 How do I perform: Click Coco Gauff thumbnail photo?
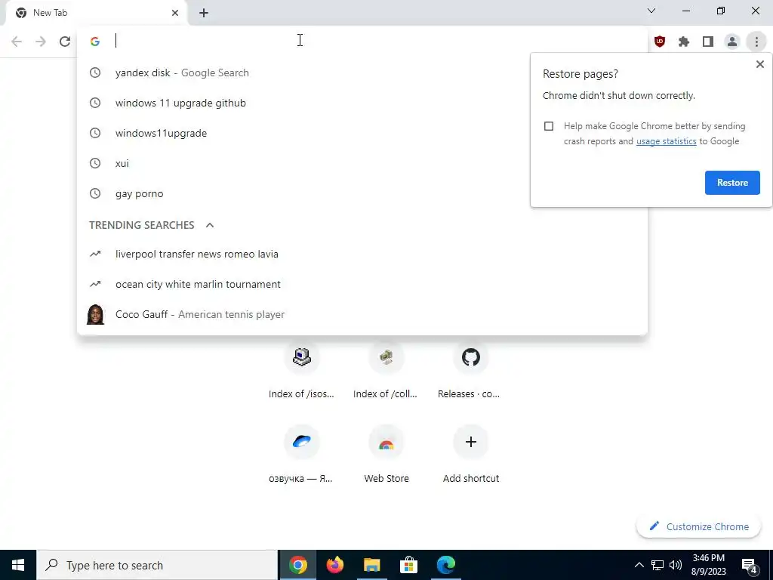(95, 314)
